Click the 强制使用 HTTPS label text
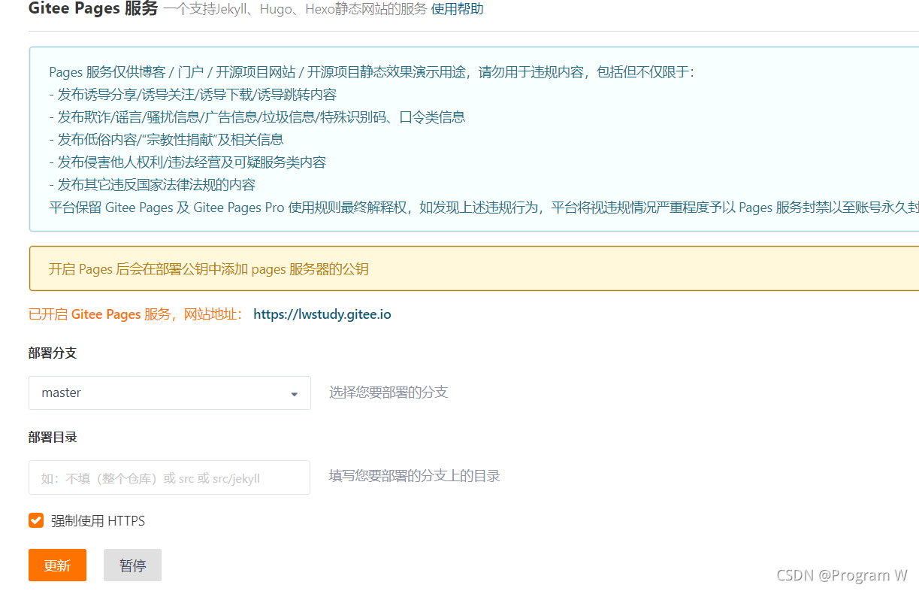Screen dimensions: 919x591 coord(98,520)
